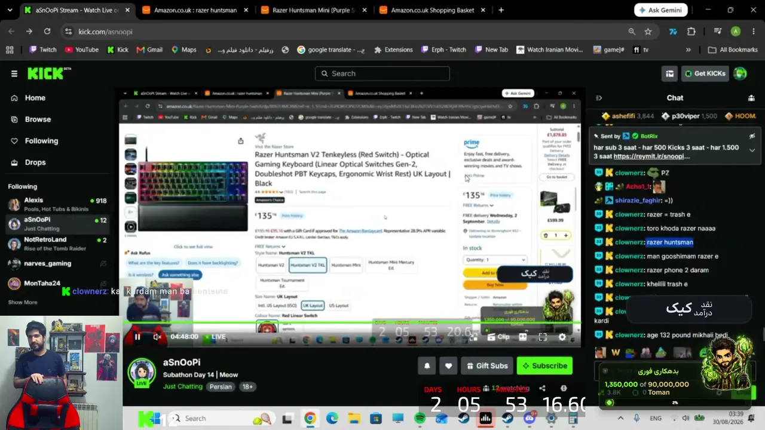Click the green Subscribe button
Viewport: 765px width, 430px height.
(x=544, y=365)
